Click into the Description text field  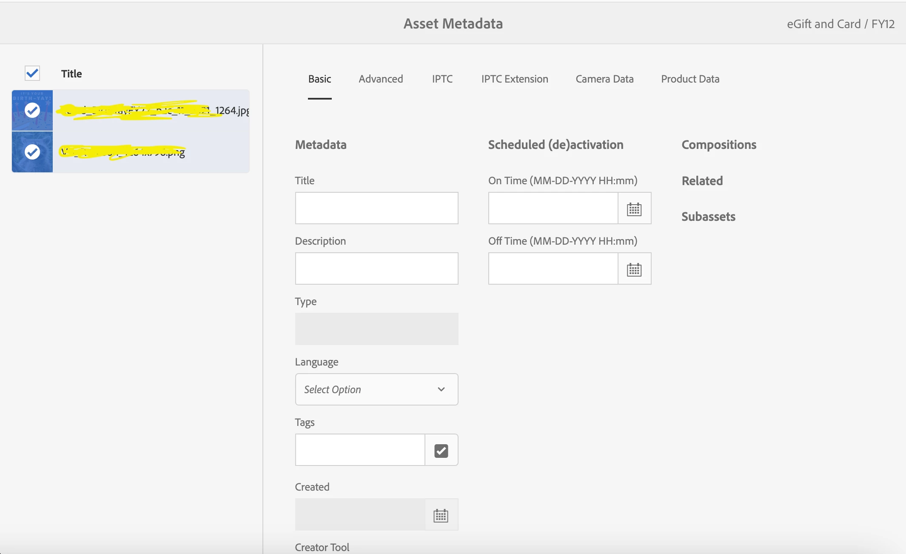[x=376, y=268]
